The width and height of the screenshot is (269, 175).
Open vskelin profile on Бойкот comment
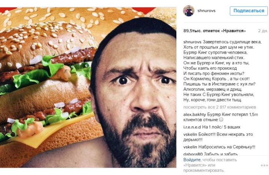click(190, 134)
